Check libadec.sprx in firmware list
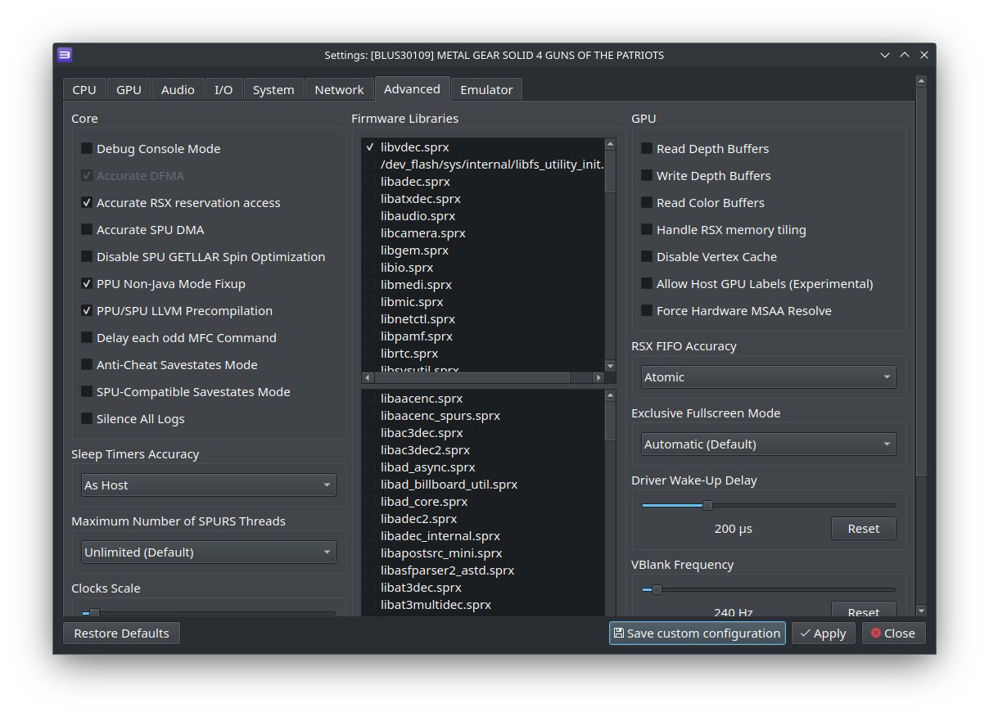 (370, 182)
